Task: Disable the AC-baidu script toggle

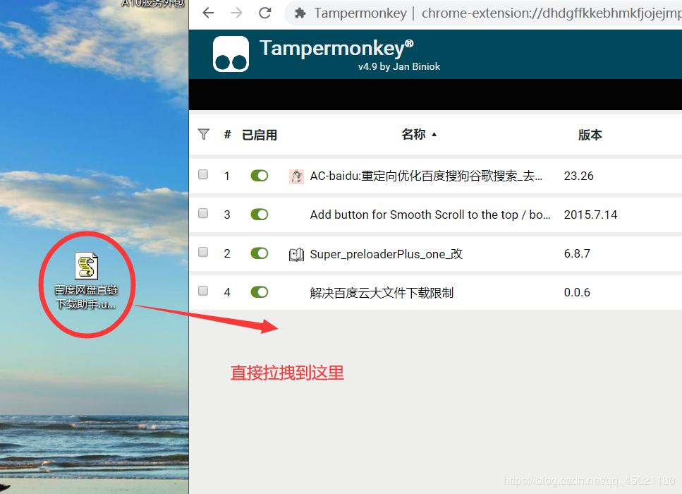Action: 260,176
